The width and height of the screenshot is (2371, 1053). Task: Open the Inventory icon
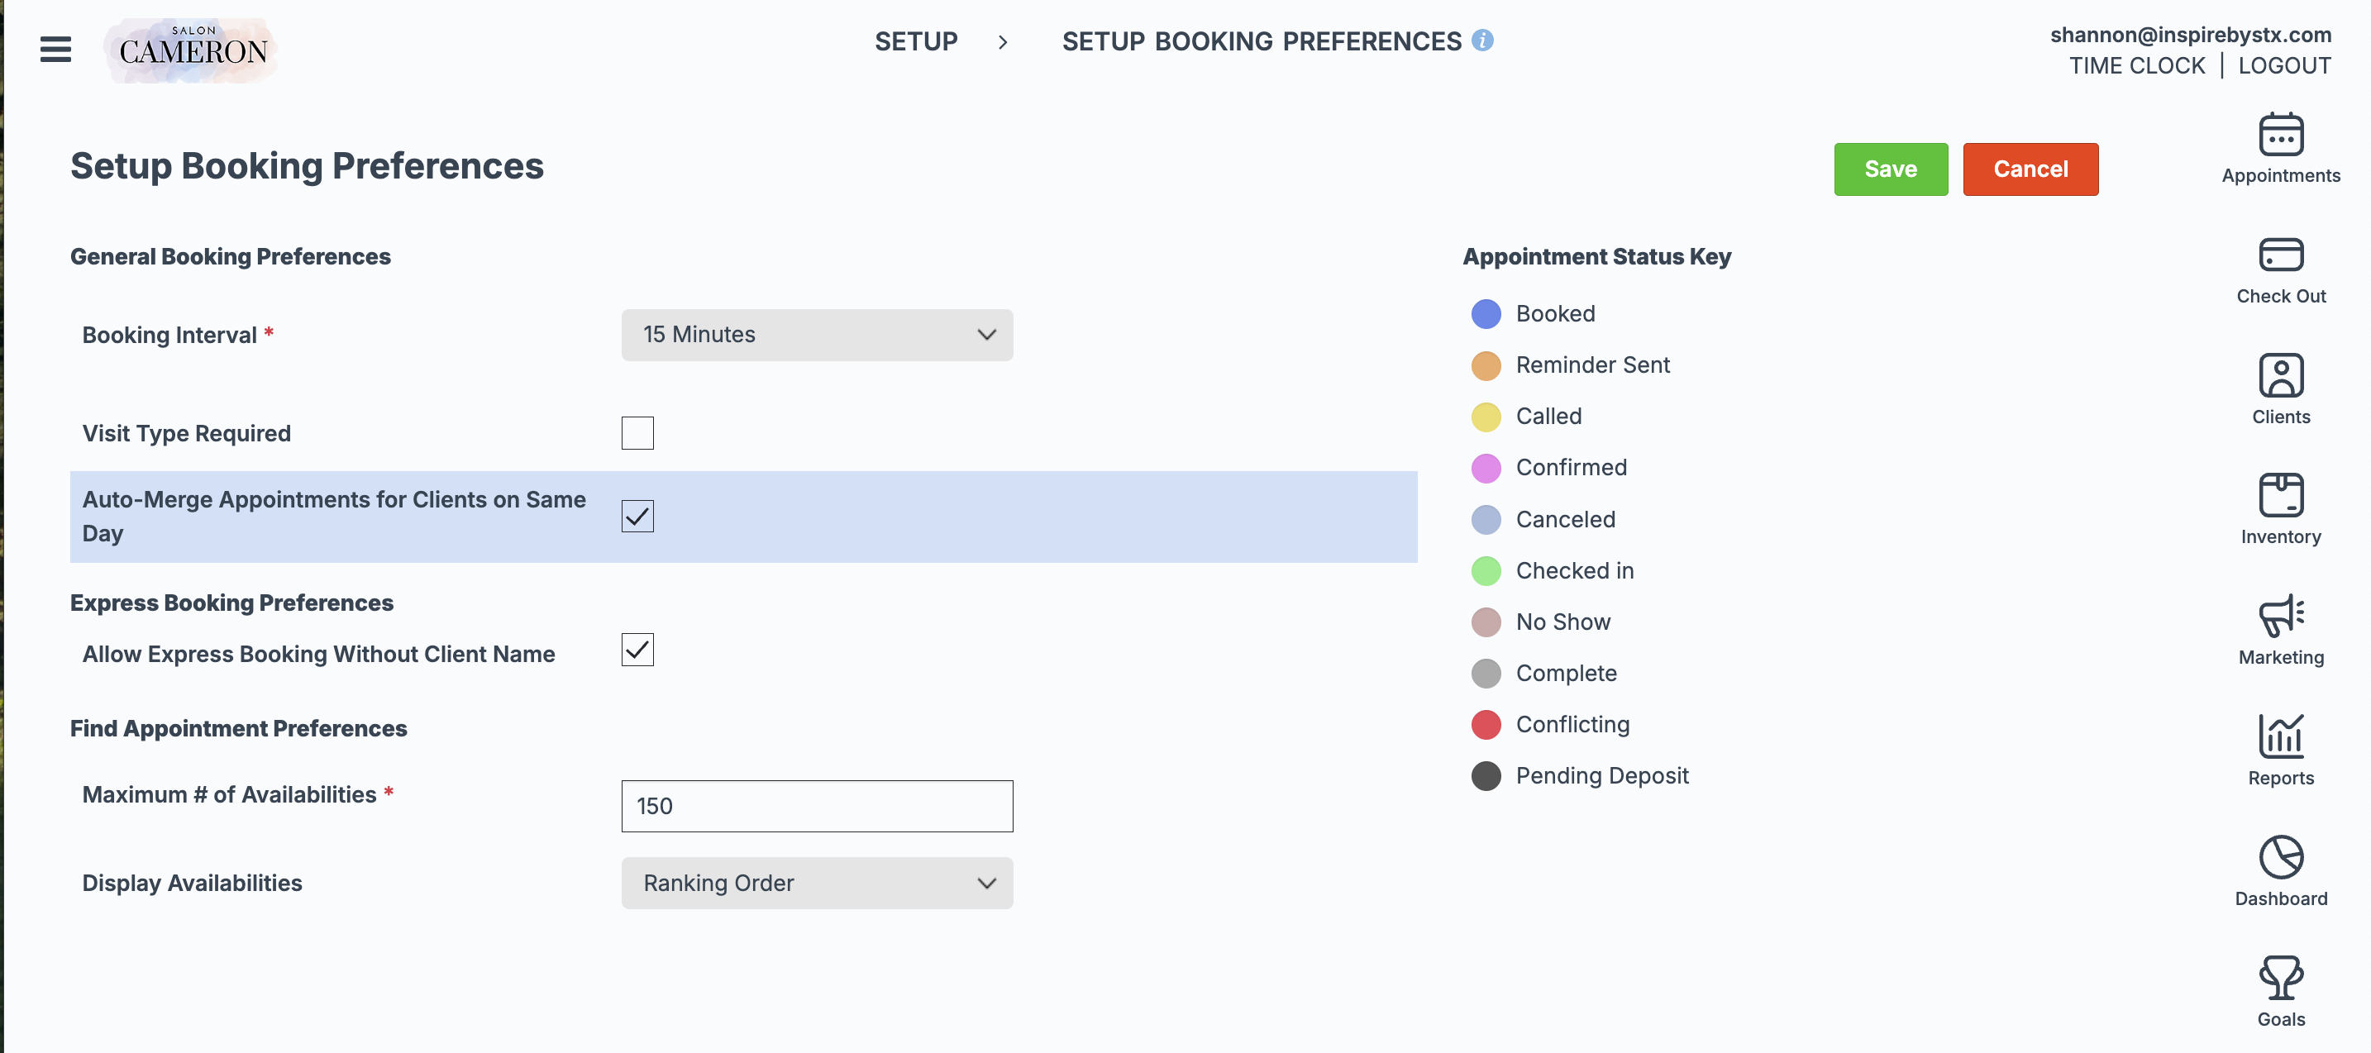click(2280, 496)
